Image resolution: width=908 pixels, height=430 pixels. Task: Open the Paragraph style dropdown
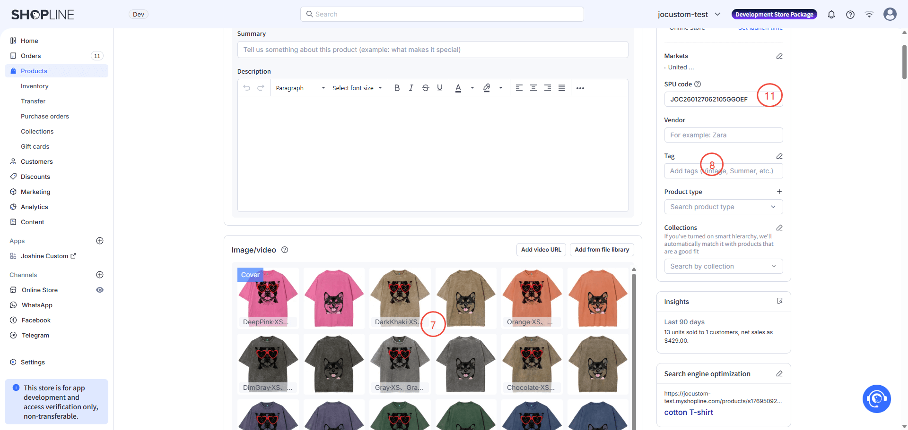click(300, 88)
